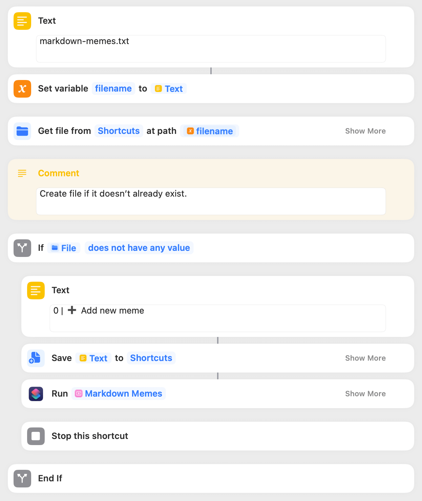
Task: Click the File variable in If action
Action: click(x=64, y=248)
